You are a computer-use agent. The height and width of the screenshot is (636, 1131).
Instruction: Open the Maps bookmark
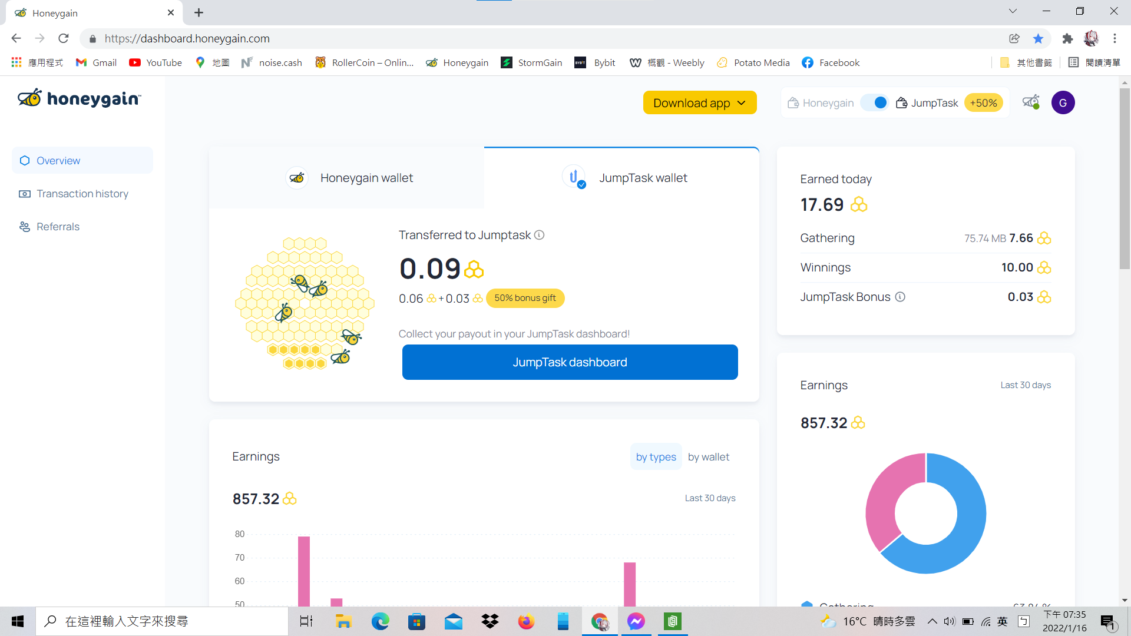pos(212,62)
